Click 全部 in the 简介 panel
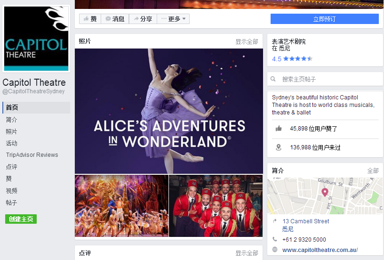The image size is (384, 260). [x=373, y=171]
